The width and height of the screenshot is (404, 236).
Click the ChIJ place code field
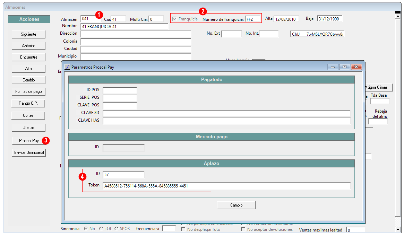(317, 34)
